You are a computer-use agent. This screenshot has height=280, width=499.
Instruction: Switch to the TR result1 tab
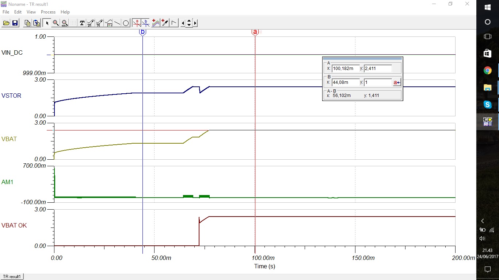pyautogui.click(x=12, y=276)
